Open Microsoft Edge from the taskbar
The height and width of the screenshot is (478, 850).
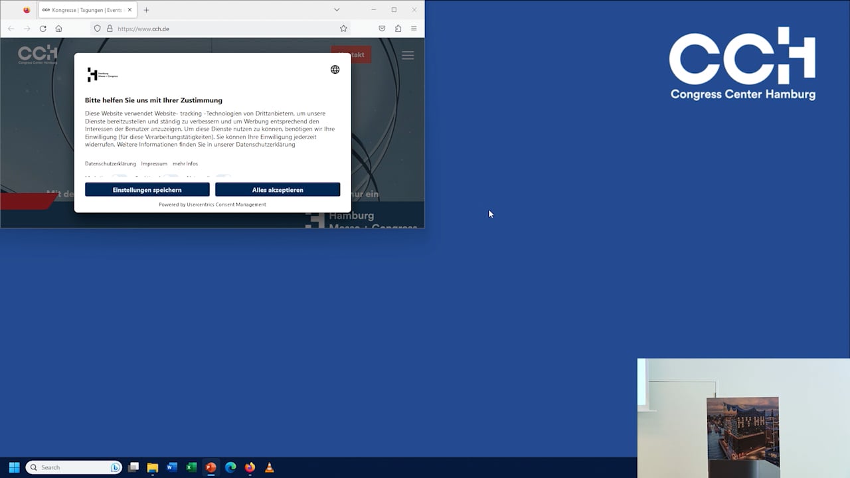tap(230, 467)
